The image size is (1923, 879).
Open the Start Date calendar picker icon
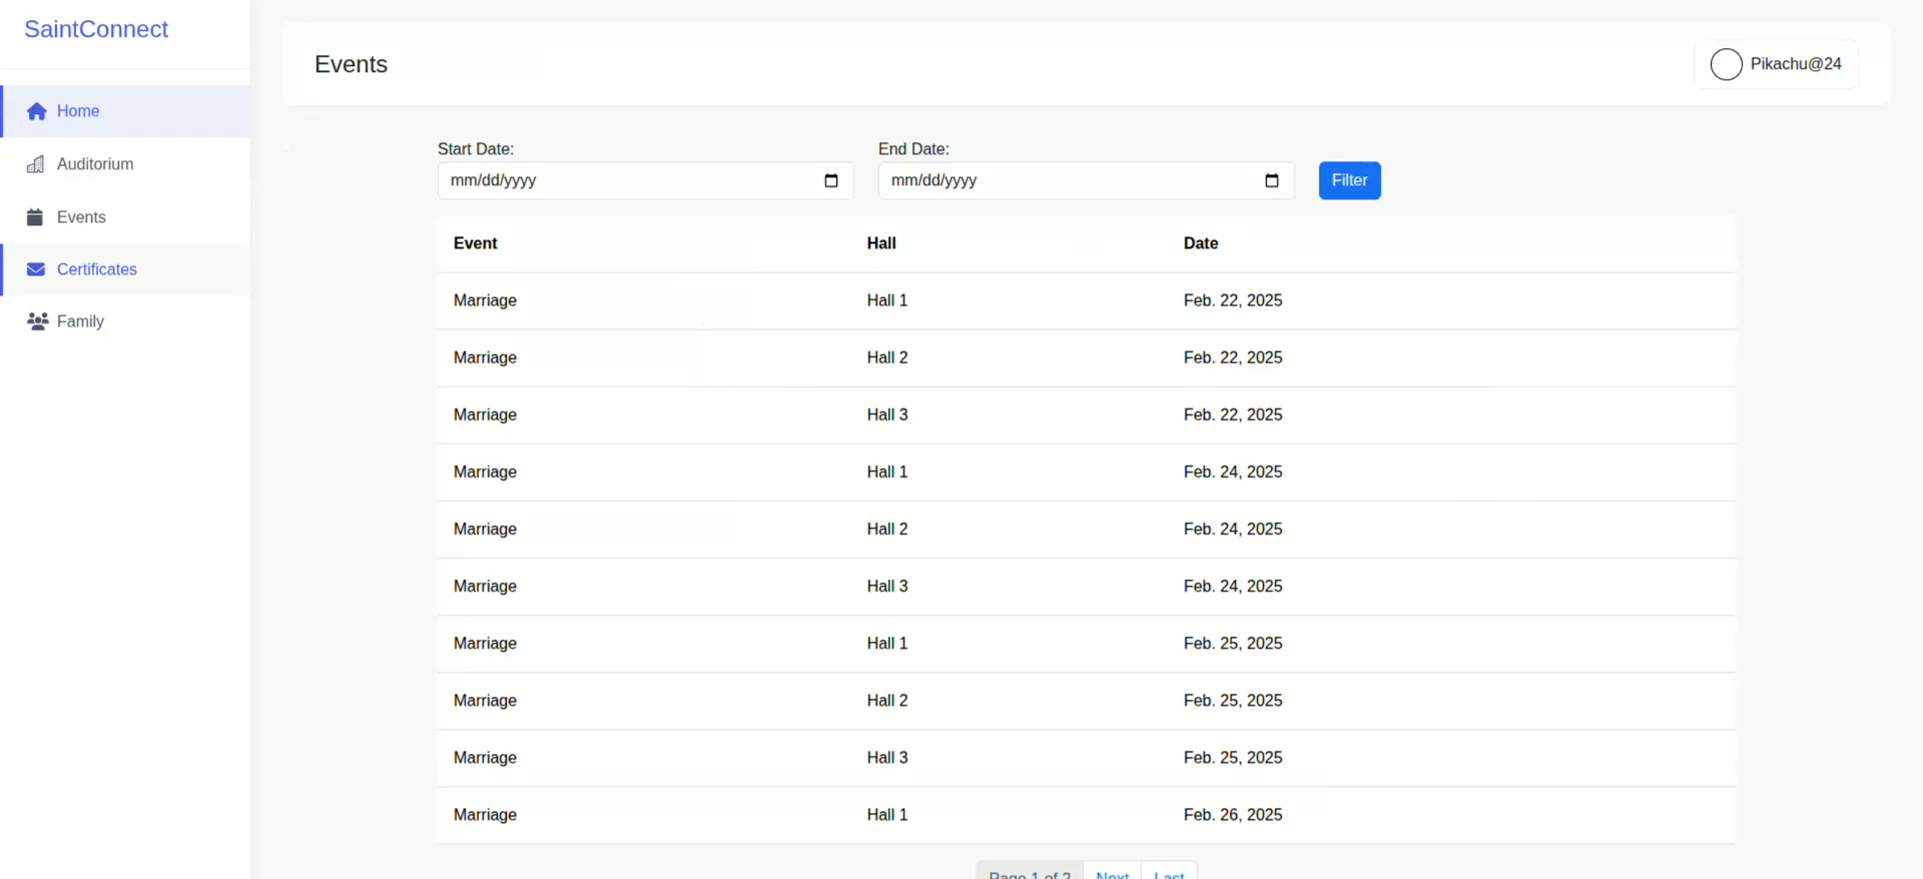(831, 181)
